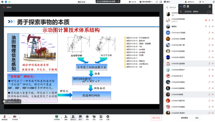Switch to the chat (聊天) tab at top

click(167, 2)
